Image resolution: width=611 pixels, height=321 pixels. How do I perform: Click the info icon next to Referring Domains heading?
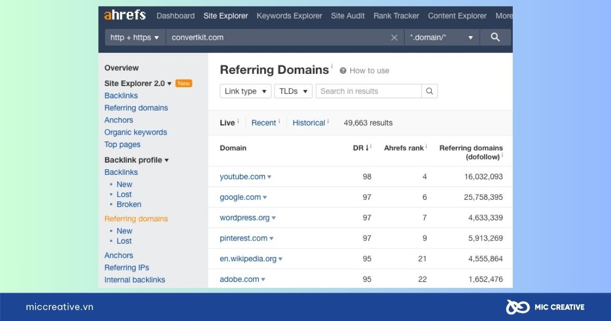pyautogui.click(x=332, y=66)
